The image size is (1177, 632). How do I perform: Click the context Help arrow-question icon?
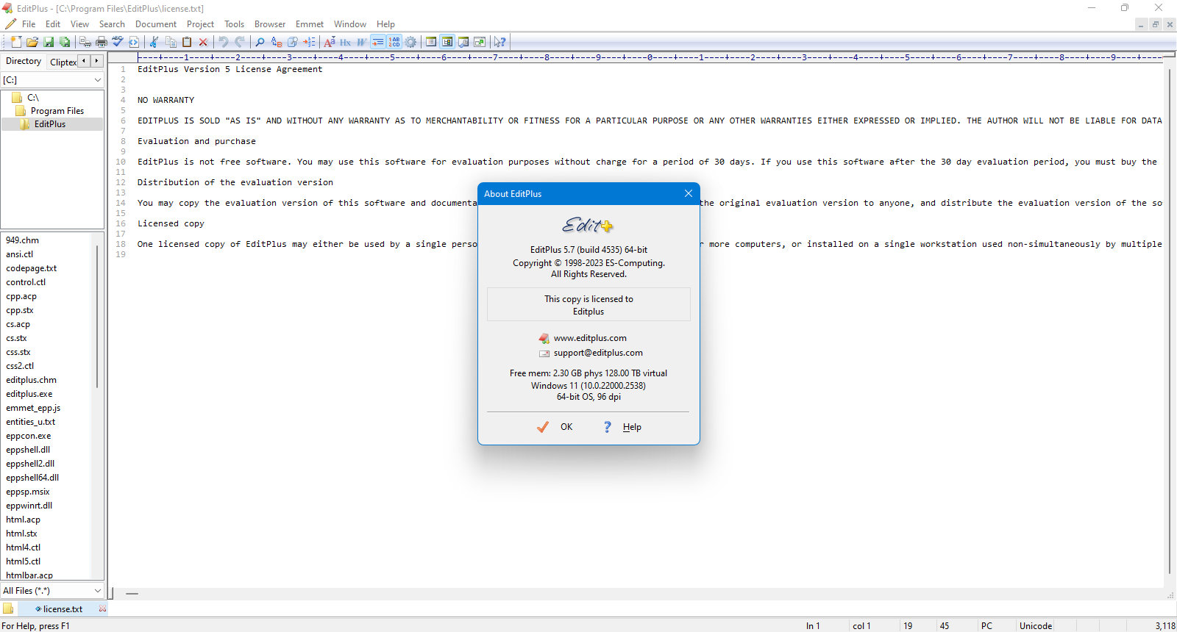click(500, 42)
